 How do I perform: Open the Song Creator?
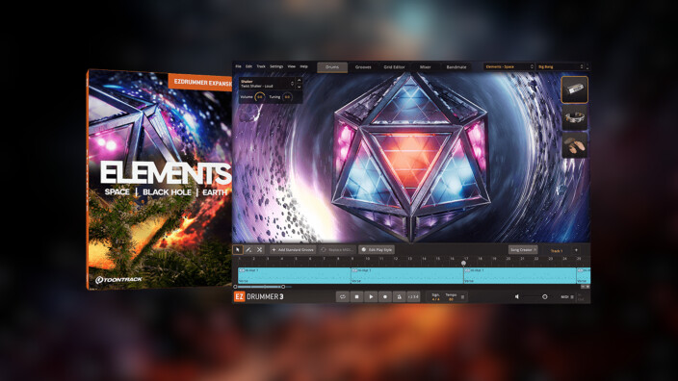523,250
